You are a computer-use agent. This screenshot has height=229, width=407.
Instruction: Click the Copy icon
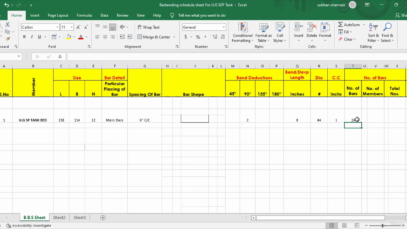(x=8, y=32)
